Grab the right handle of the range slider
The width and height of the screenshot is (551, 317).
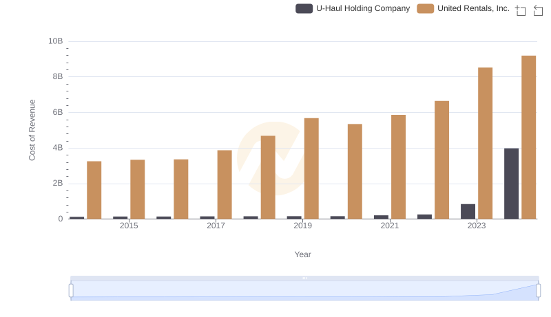coord(539,291)
